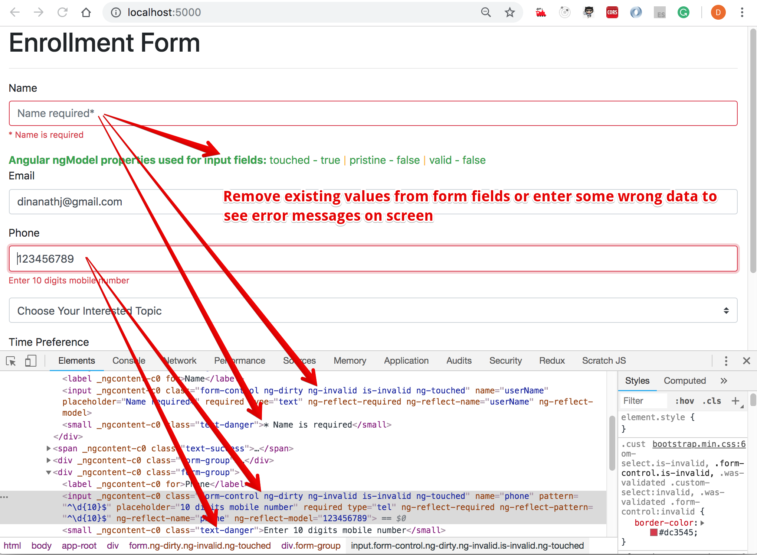This screenshot has height=555, width=757.
Task: Open the Computed styles tab
Action: tap(685, 381)
